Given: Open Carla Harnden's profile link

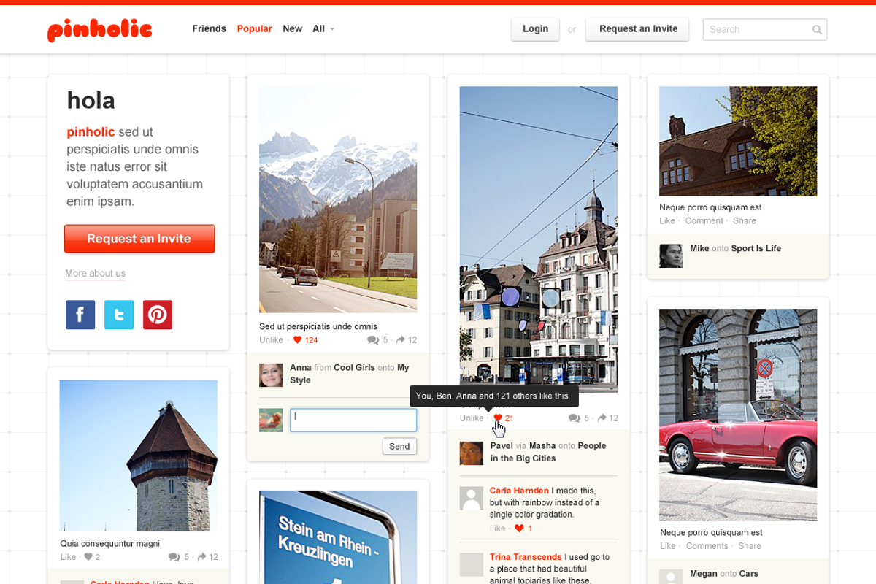Looking at the screenshot, I should 519,491.
